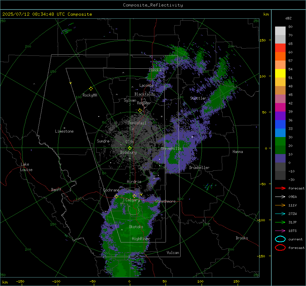Viewport: 306px width, 286px height.
Task: Click the Composite_Reflectivity title
Action: [153, 5]
